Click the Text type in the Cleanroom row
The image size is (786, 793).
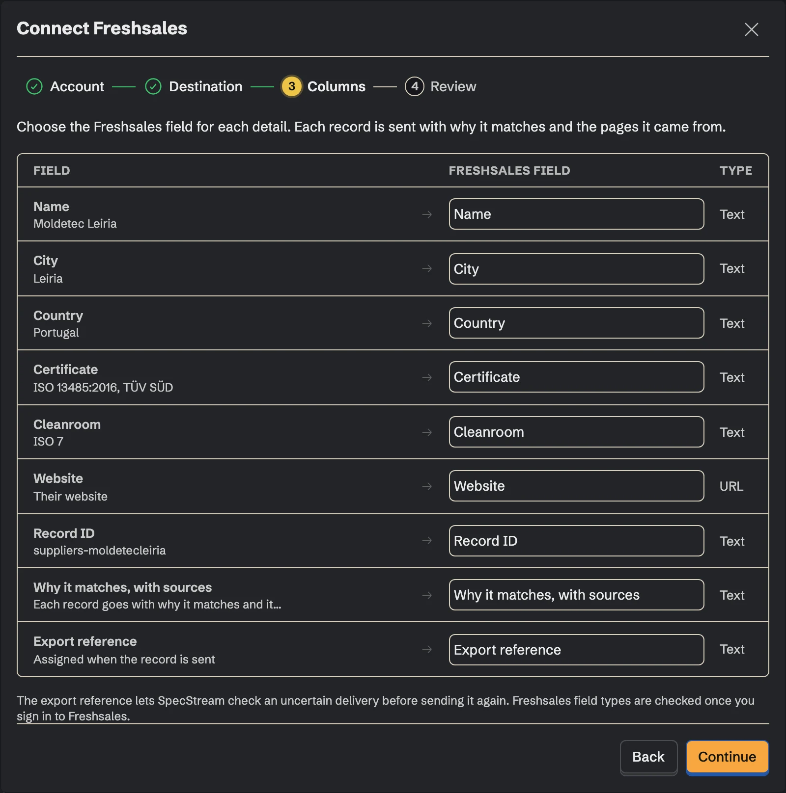(732, 432)
